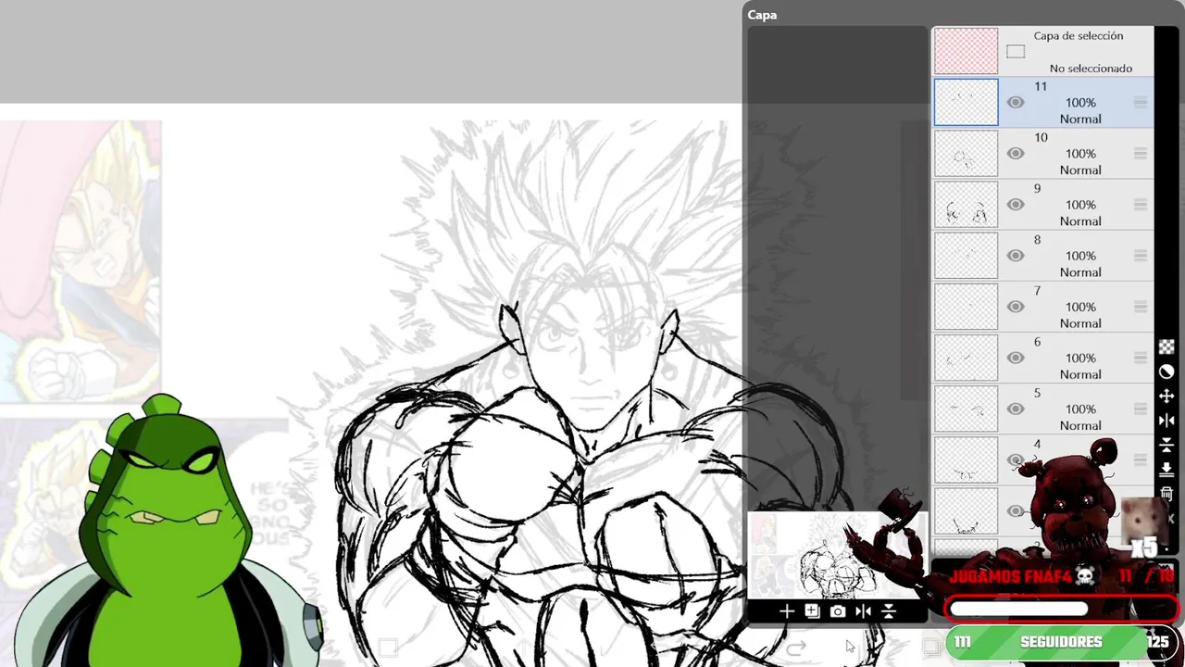Click 'Capa de selección' label
This screenshot has height=667, width=1185.
[x=1079, y=36]
